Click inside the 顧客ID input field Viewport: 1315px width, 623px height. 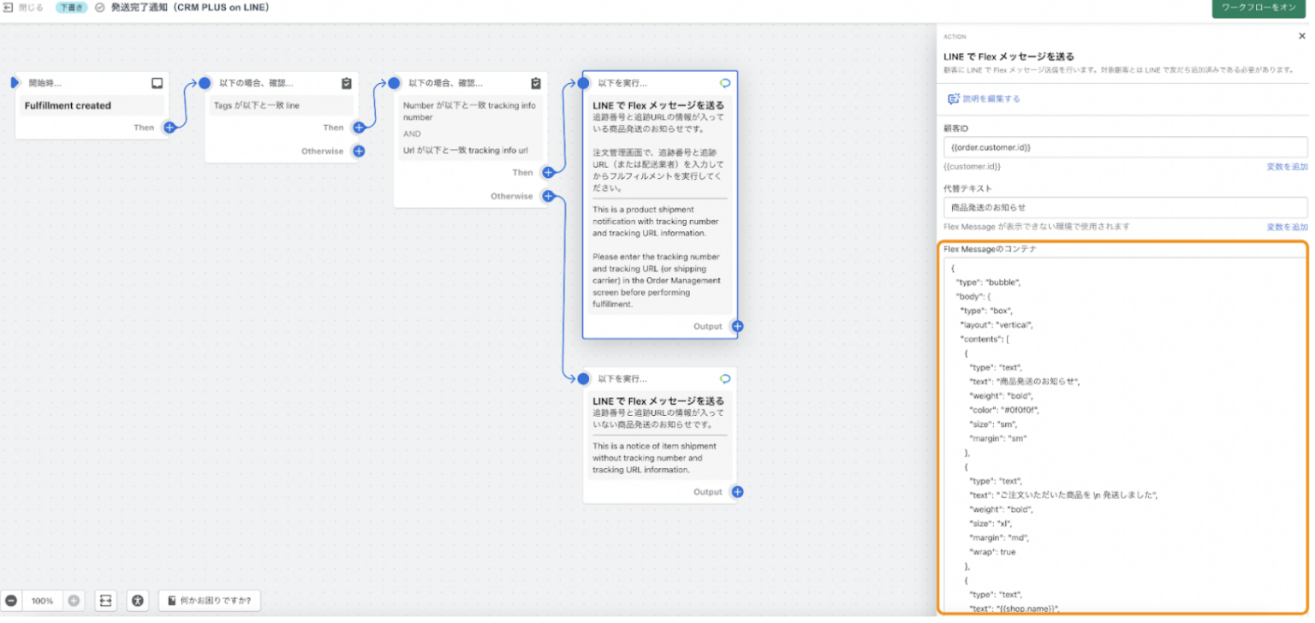pos(1122,146)
